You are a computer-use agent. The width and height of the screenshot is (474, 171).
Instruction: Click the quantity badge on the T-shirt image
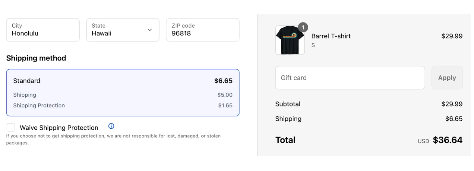pyautogui.click(x=303, y=27)
